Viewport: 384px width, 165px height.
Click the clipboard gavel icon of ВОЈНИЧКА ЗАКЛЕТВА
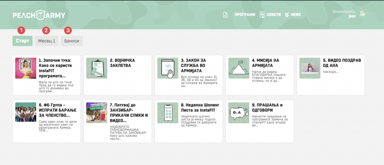pyautogui.click(x=97, y=68)
